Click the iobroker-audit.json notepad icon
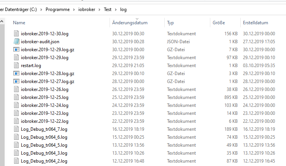The image size is (286, 166). 16,41
